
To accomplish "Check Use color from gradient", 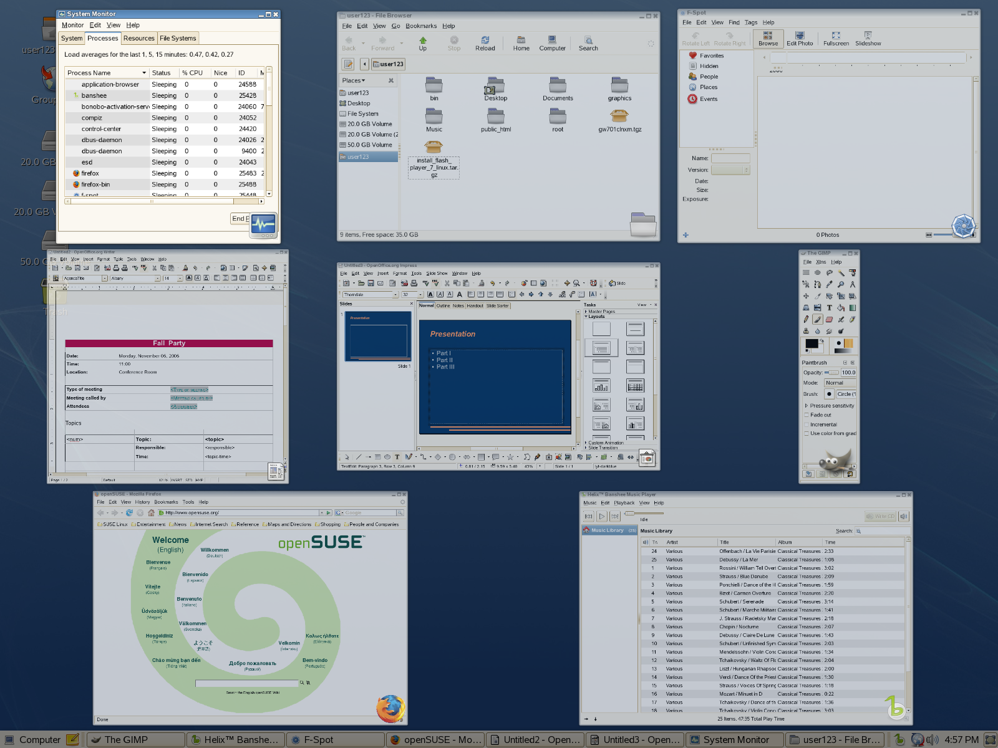I will pos(807,434).
